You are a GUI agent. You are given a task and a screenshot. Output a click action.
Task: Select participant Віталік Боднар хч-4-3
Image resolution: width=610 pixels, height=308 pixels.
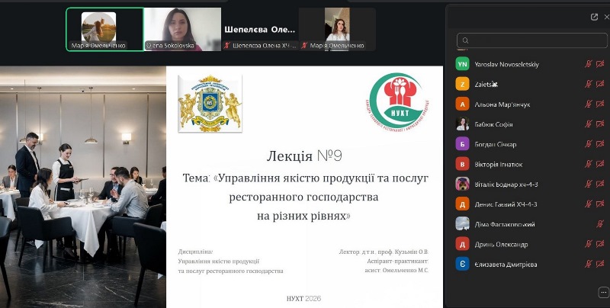[x=531, y=184]
